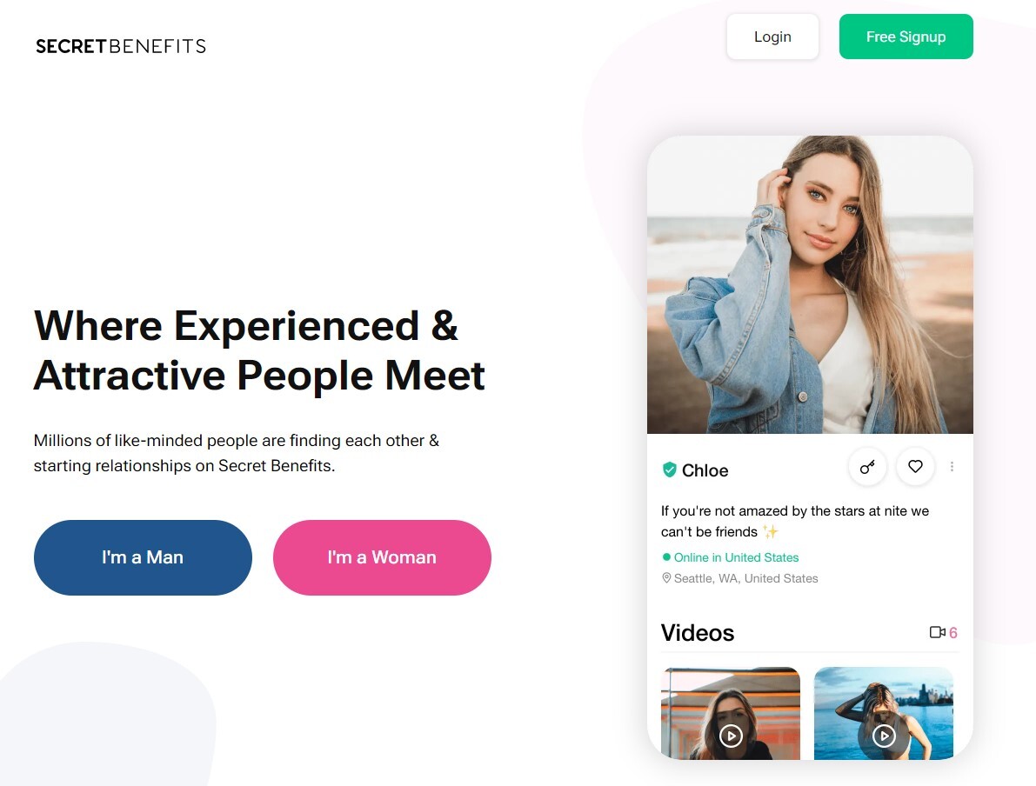Open Chloe's large profile photo
The width and height of the screenshot is (1036, 786).
click(810, 284)
